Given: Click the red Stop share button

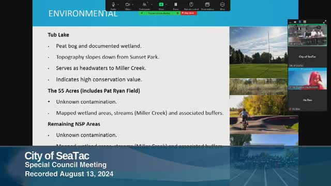Looking at the screenshot, I should tap(189, 13).
